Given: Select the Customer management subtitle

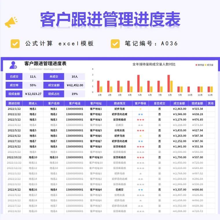Looking at the screenshot, I should click(45, 69).
